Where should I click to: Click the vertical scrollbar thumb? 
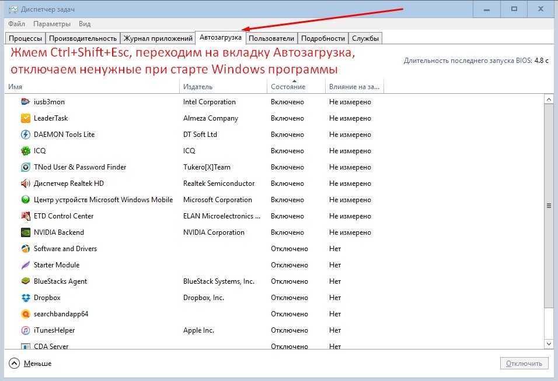[549, 206]
